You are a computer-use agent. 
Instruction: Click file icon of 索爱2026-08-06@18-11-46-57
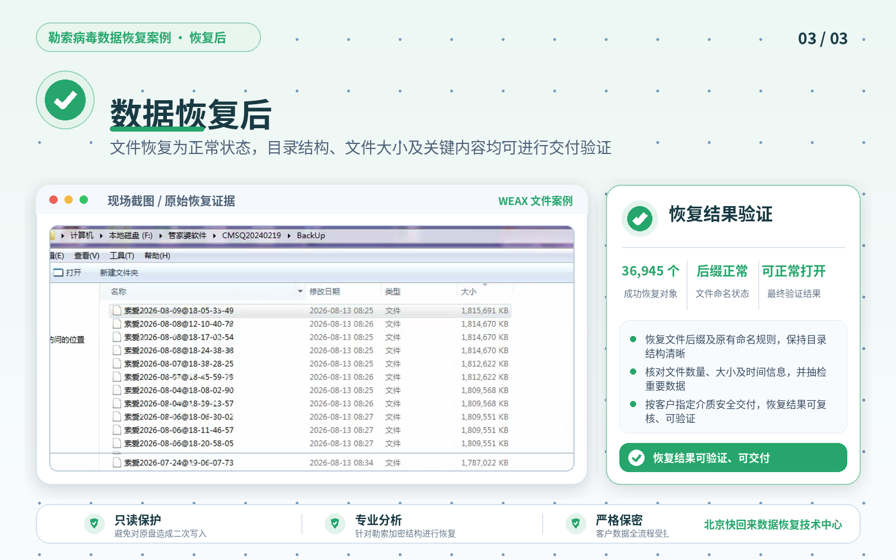pos(117,430)
